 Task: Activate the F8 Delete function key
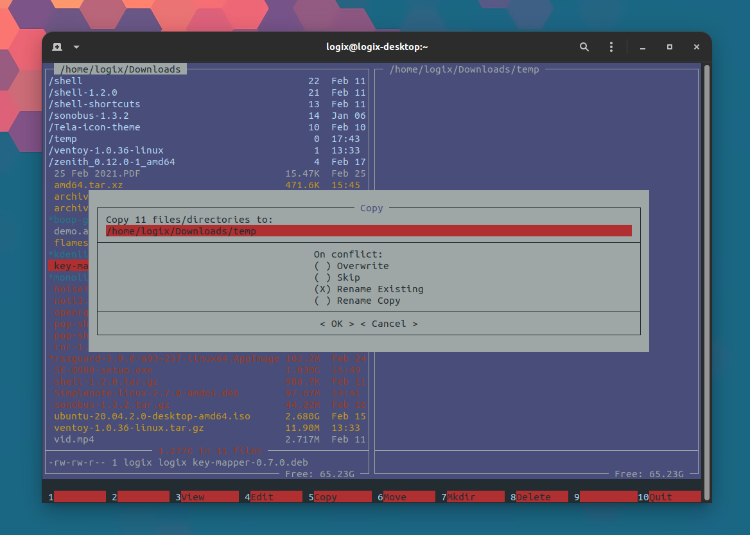coord(542,496)
